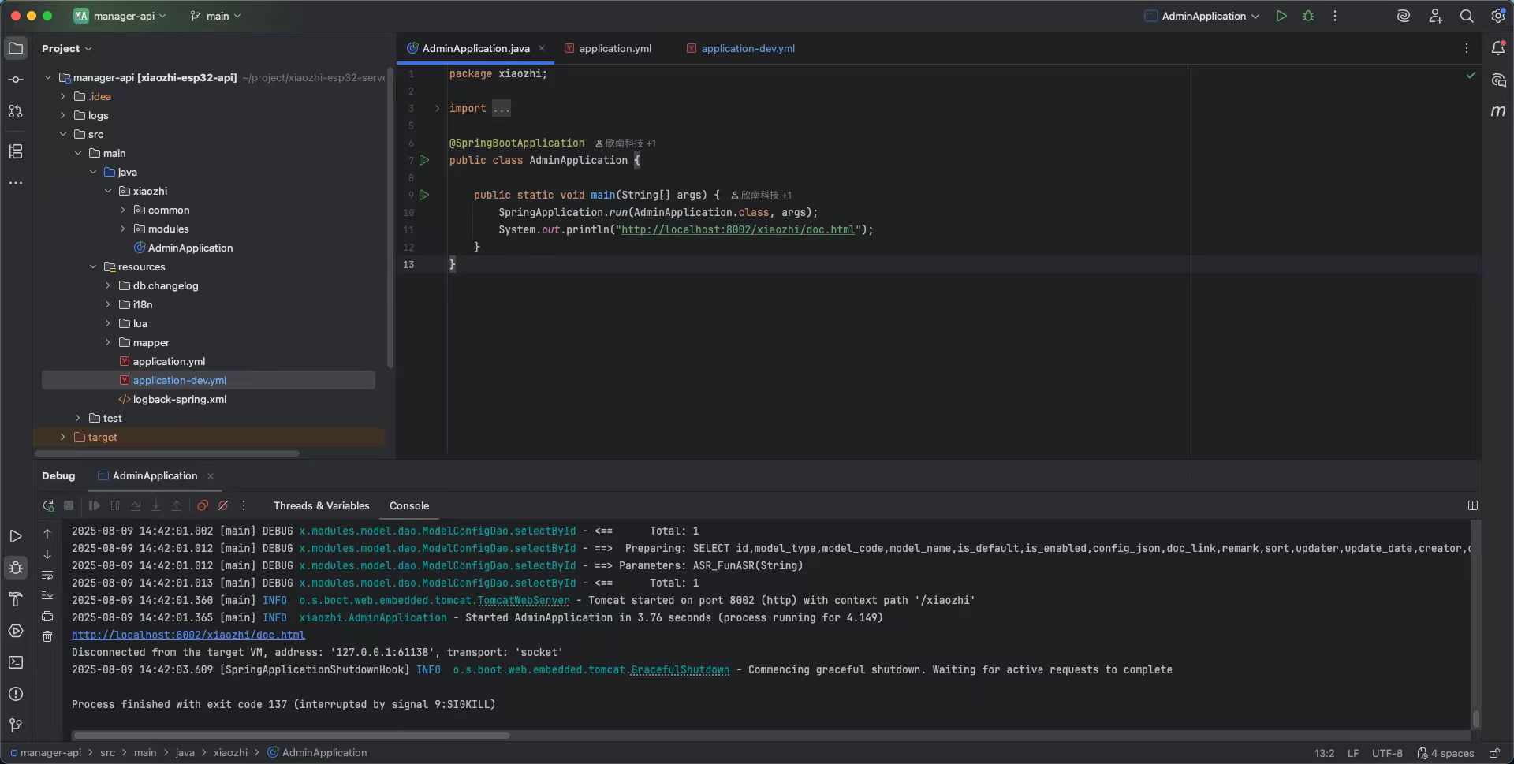Screen dimensions: 1514x764
Task: Click the Debug bug icon in top toolbar
Action: point(1308,16)
